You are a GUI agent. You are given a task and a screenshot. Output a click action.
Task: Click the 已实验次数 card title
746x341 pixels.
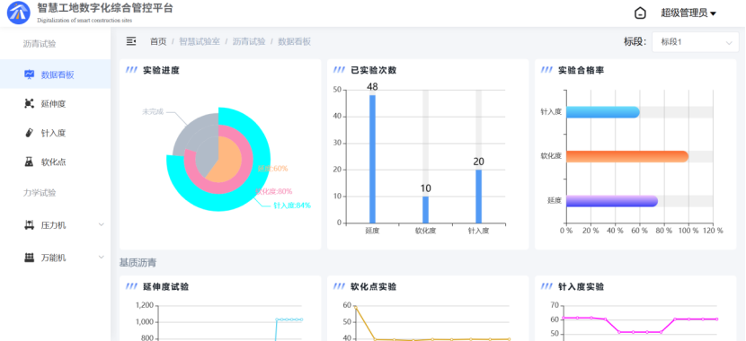(x=374, y=70)
